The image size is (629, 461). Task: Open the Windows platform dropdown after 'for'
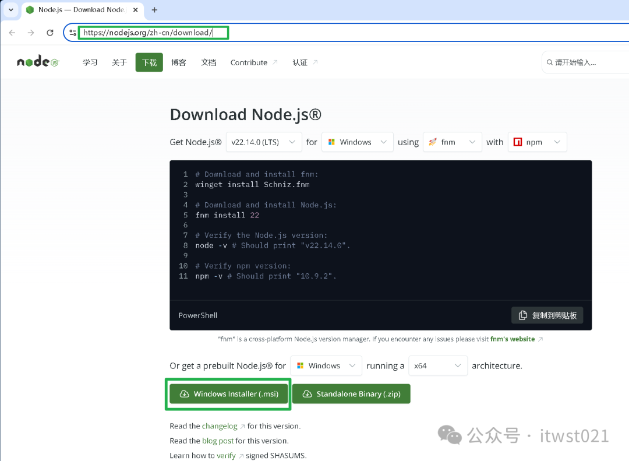pyautogui.click(x=358, y=142)
